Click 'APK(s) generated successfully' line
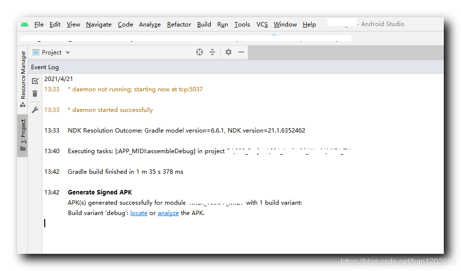 [185, 203]
